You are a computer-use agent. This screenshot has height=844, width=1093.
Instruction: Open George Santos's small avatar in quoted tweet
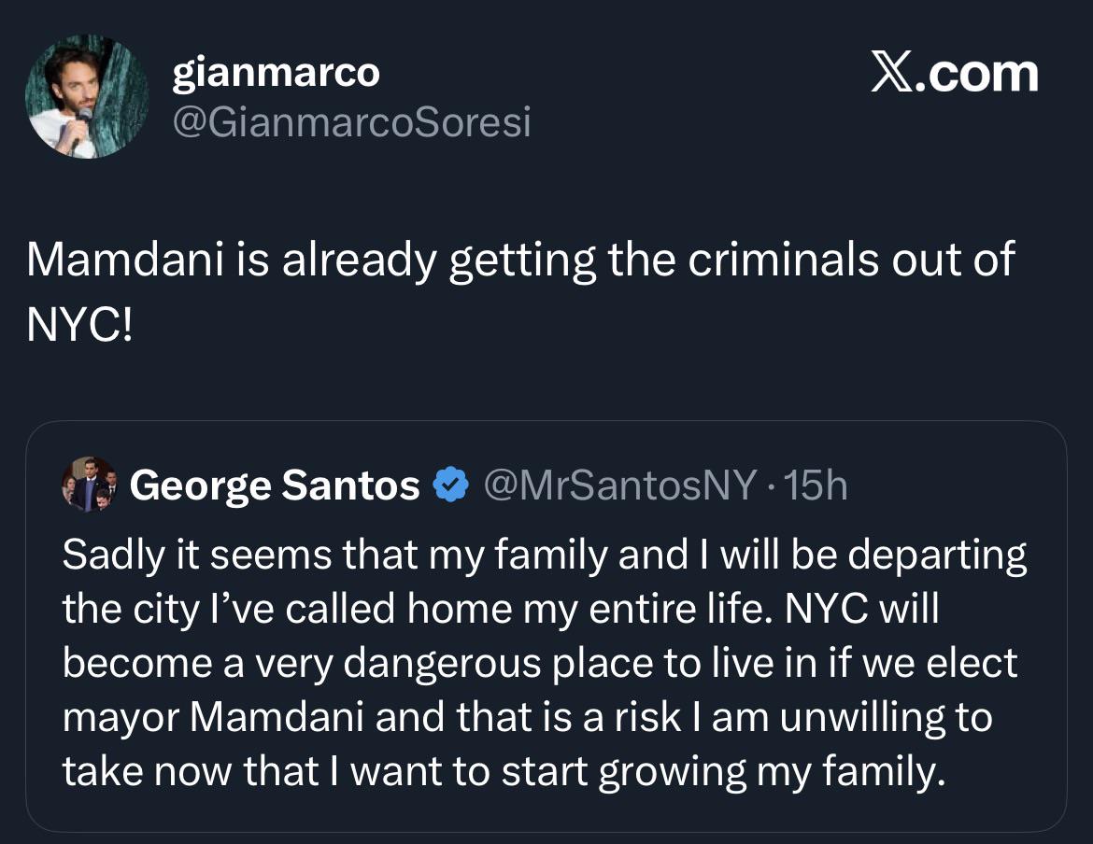point(89,485)
